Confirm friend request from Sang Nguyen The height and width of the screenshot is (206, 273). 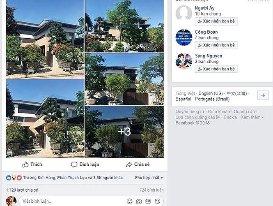(216, 69)
